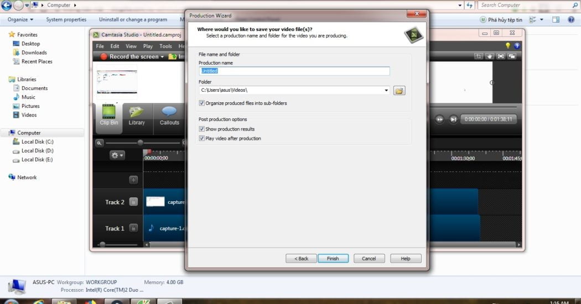Open Downloads in Favorites
The height and width of the screenshot is (304, 581).
(x=30, y=52)
